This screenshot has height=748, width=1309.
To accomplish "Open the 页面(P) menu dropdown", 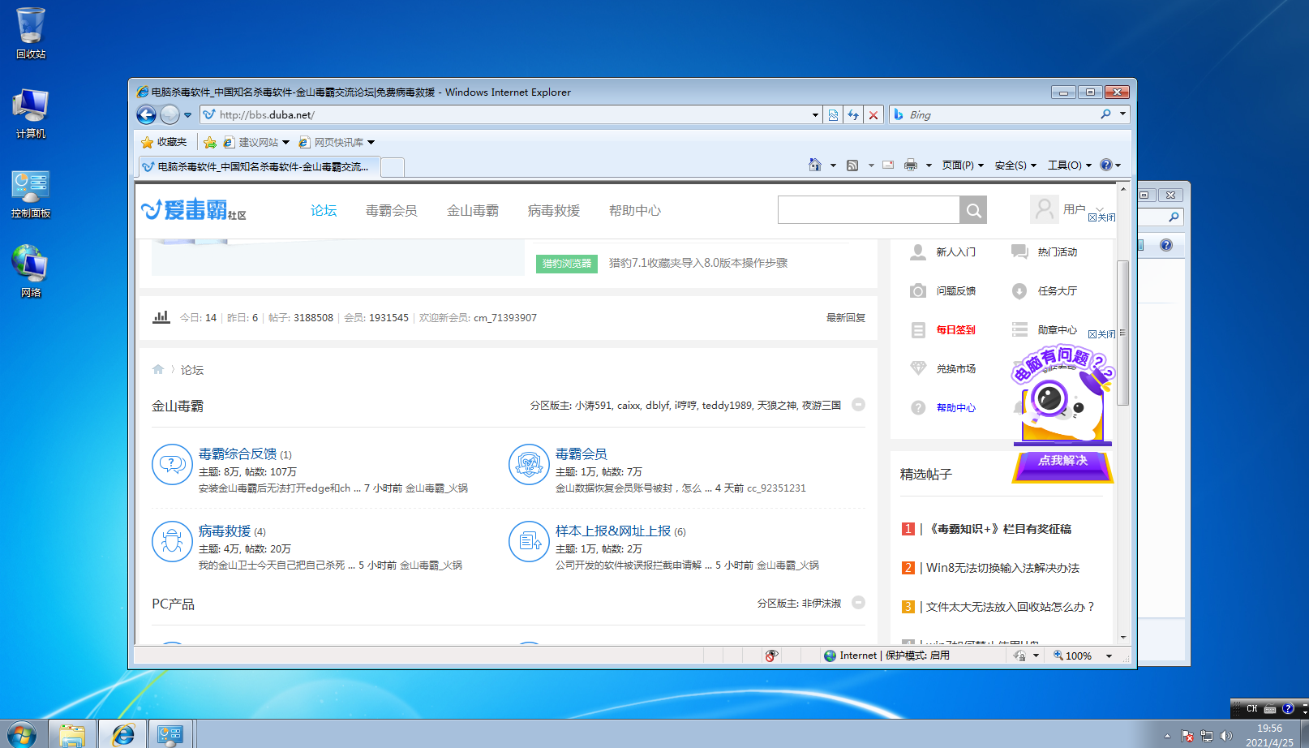I will tap(962, 166).
